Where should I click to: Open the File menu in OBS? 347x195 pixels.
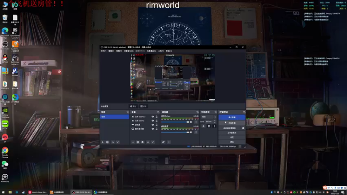[103, 51]
